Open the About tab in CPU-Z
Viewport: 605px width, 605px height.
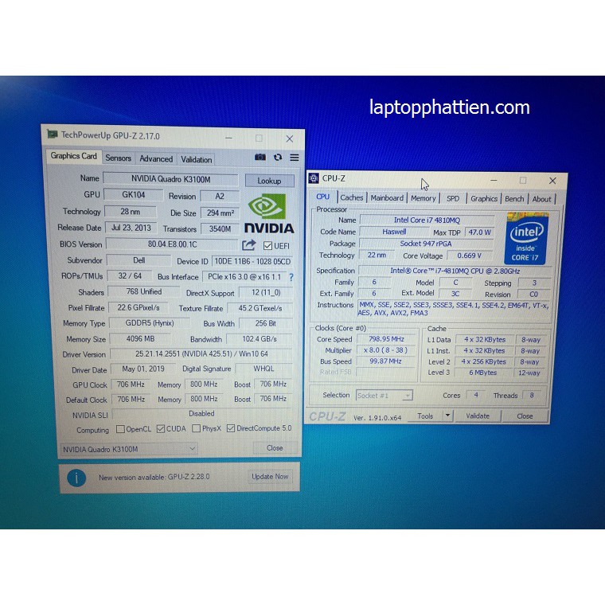542,200
